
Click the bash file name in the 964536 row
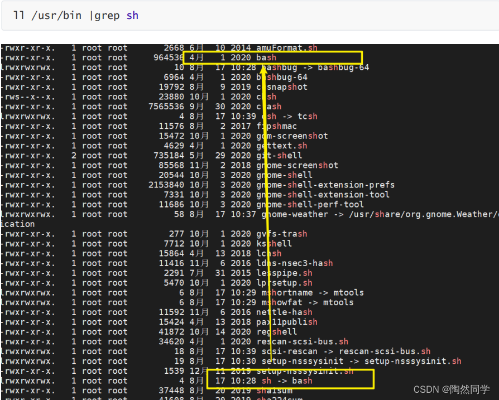click(266, 57)
